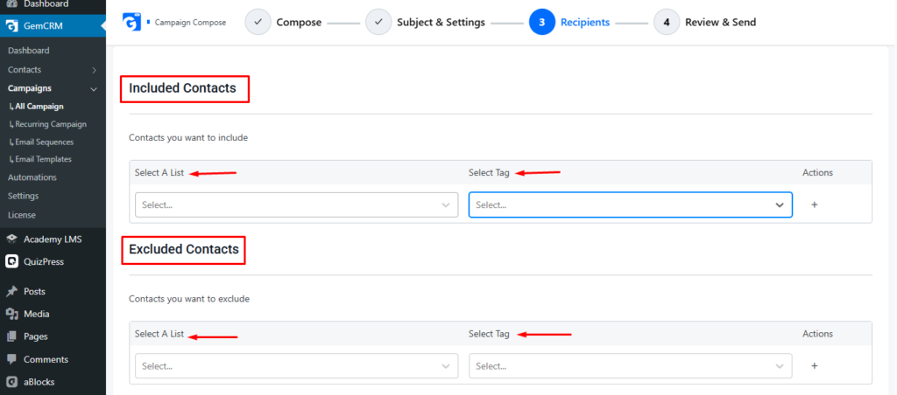The width and height of the screenshot is (897, 395).
Task: Click the chevron of the excluded Select Tag field
Action: click(779, 366)
